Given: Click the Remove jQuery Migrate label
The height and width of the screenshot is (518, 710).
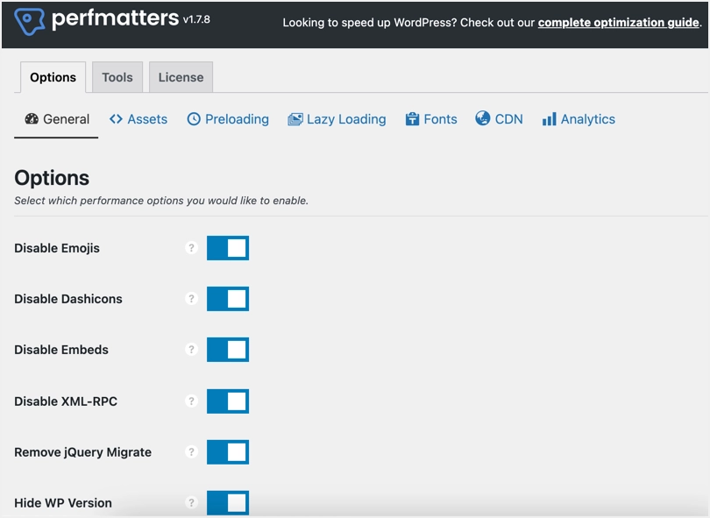Looking at the screenshot, I should [83, 452].
